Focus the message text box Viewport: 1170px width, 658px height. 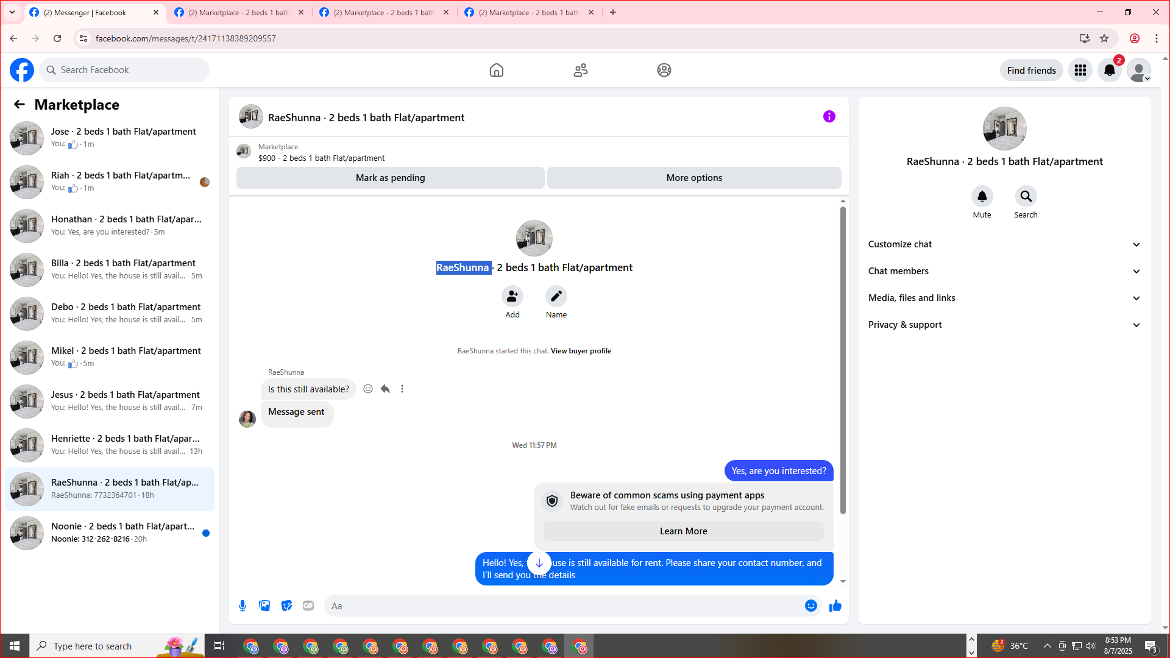coord(564,606)
